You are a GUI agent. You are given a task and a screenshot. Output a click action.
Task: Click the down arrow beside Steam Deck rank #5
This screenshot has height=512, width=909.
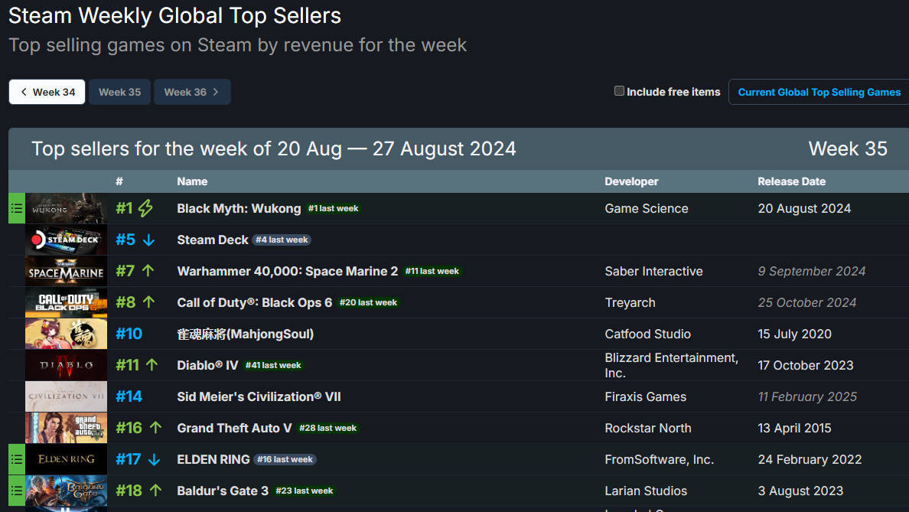click(x=149, y=240)
